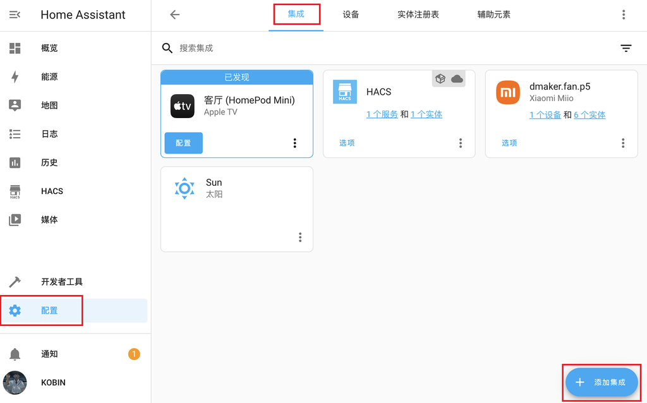The width and height of the screenshot is (647, 403).
Task: Open 开发者工具 via the hammer icon
Action: [x=14, y=282]
